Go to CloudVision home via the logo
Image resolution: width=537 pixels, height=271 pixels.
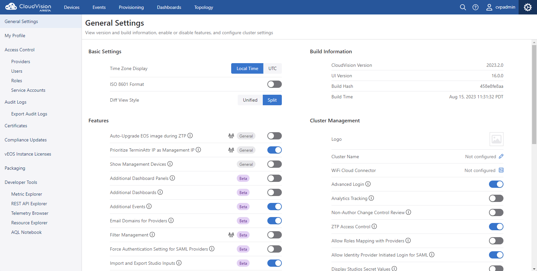(28, 7)
